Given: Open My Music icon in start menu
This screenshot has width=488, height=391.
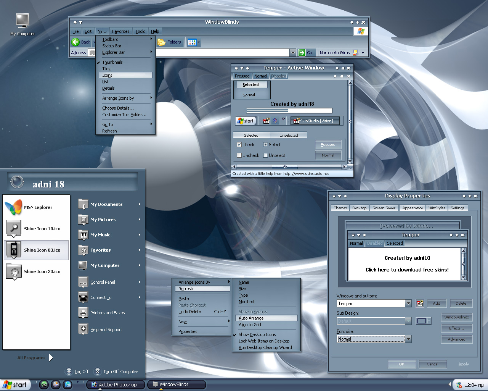Looking at the screenshot, I should coord(83,235).
